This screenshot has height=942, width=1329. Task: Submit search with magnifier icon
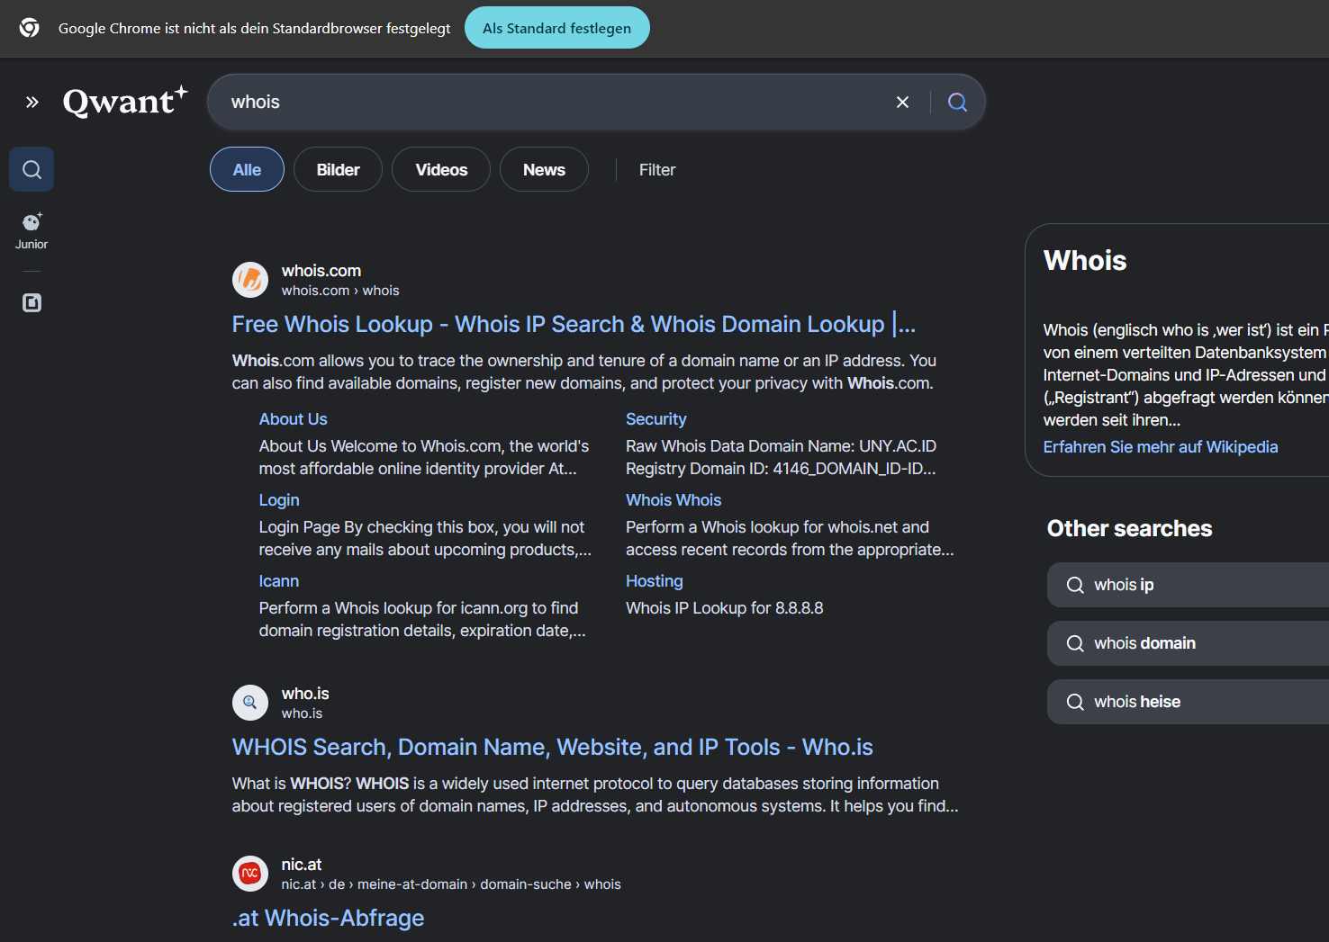pos(957,102)
